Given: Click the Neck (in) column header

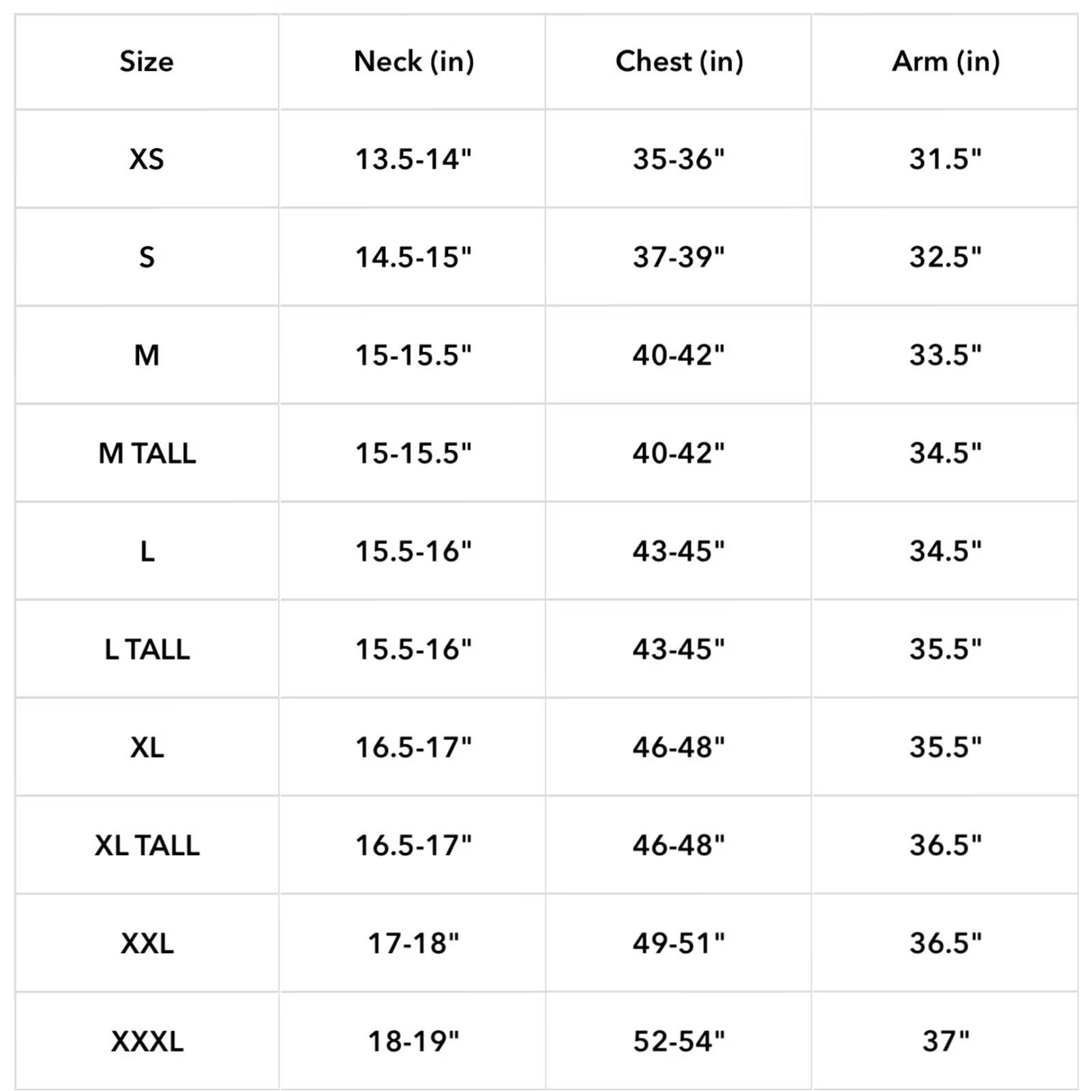Looking at the screenshot, I should click(x=413, y=62).
